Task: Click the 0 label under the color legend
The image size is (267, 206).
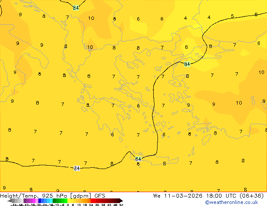Action: [68, 205]
